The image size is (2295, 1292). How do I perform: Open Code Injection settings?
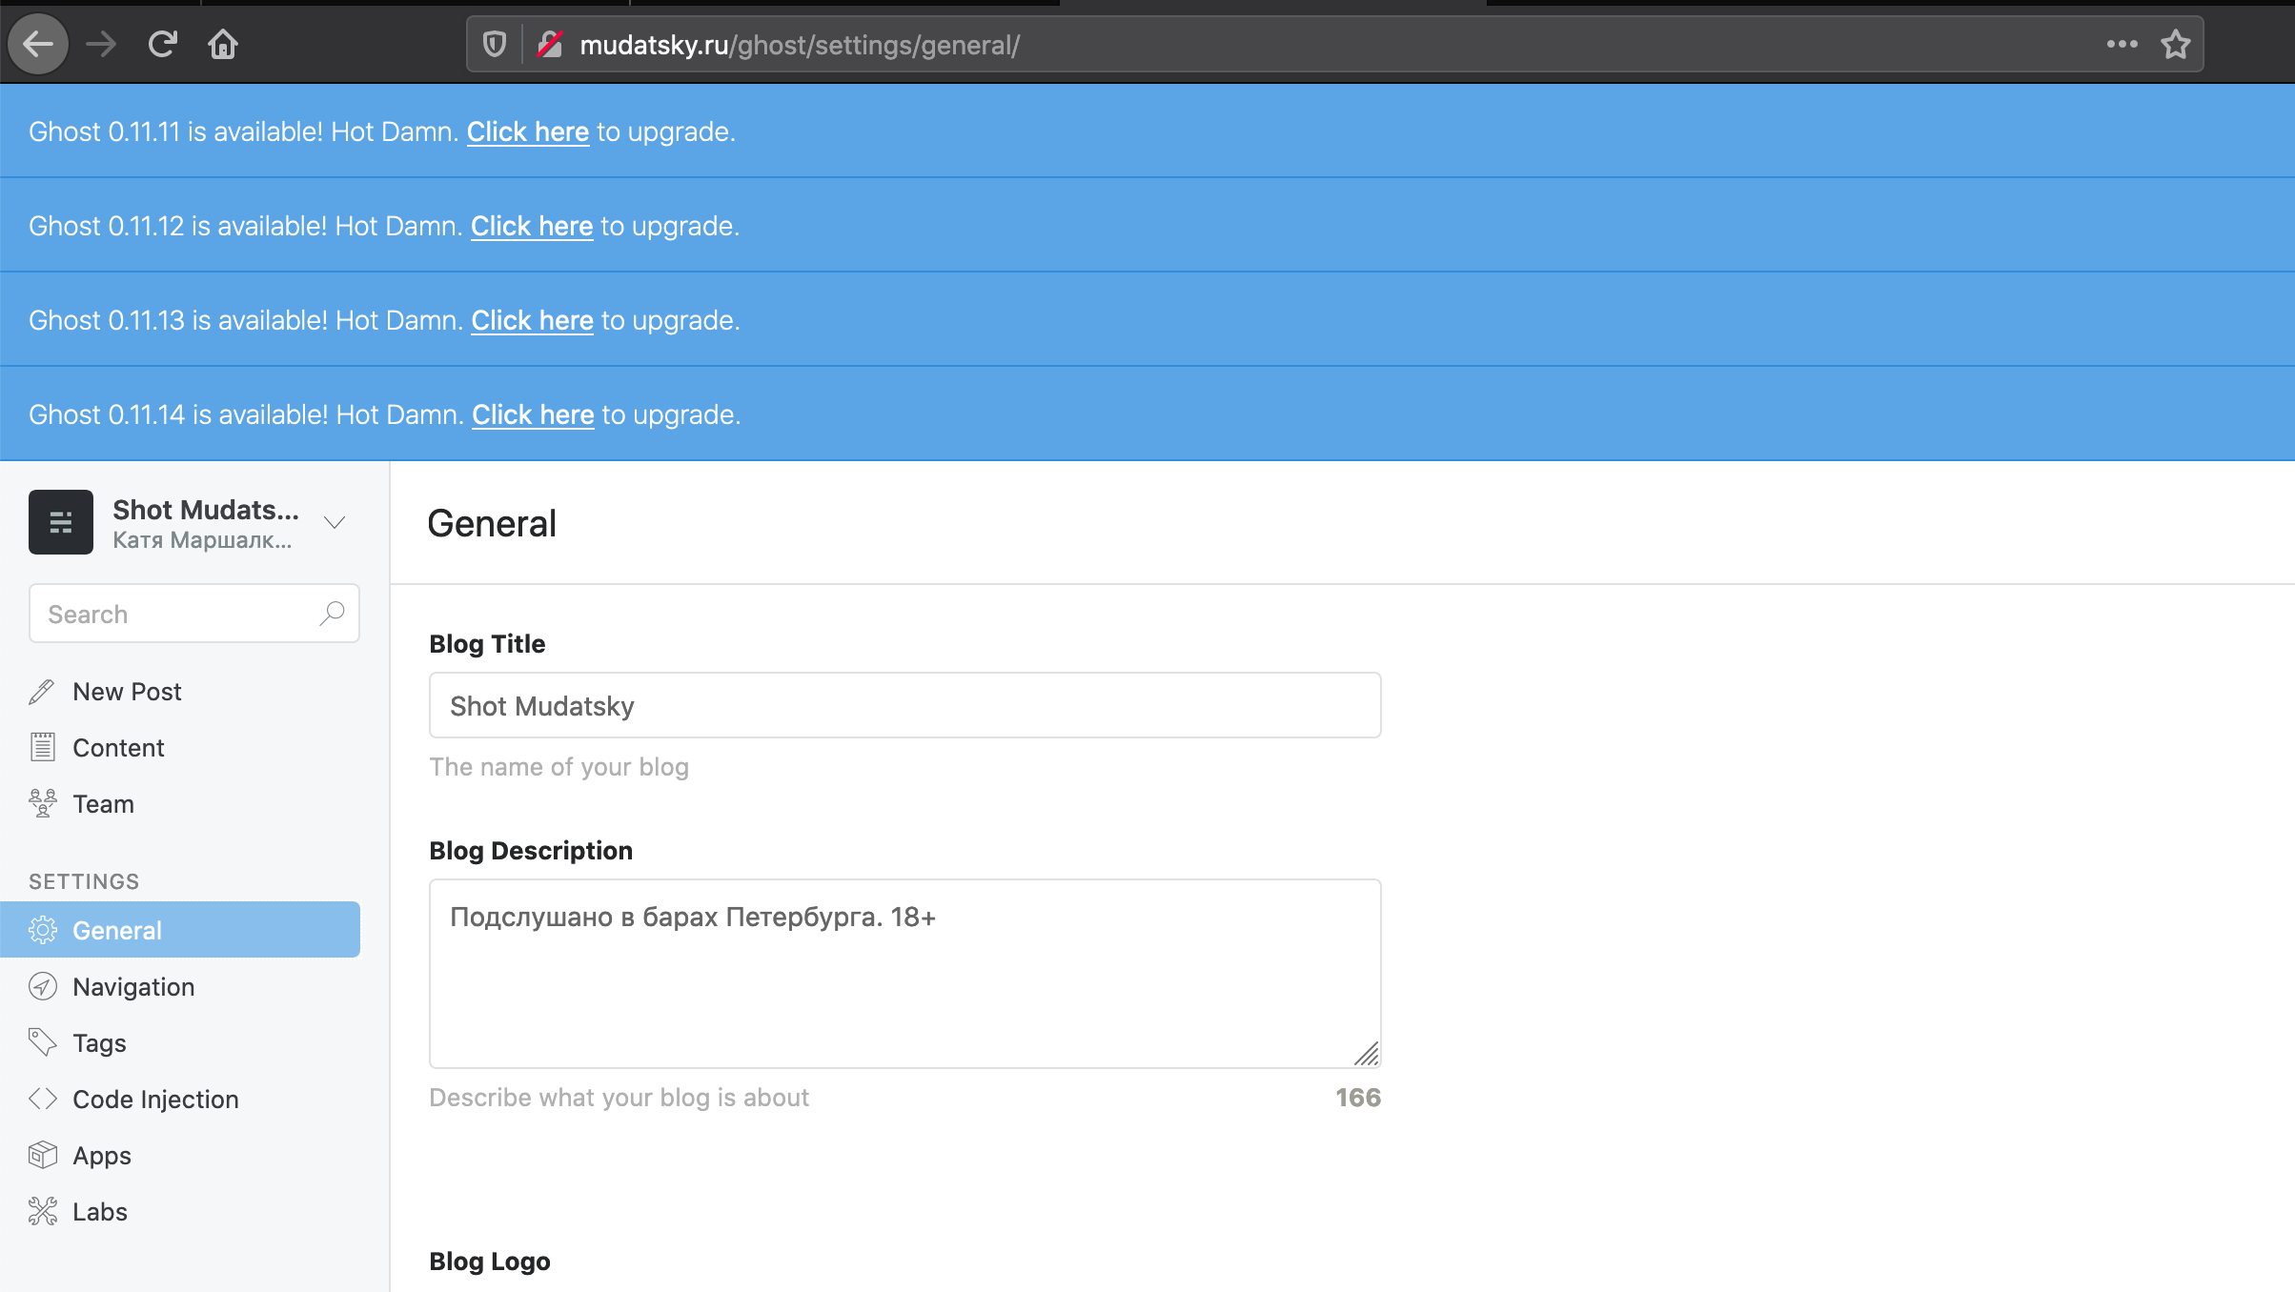(x=155, y=1100)
